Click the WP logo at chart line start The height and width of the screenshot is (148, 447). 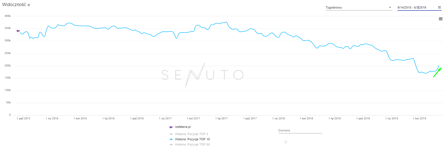(18, 31)
